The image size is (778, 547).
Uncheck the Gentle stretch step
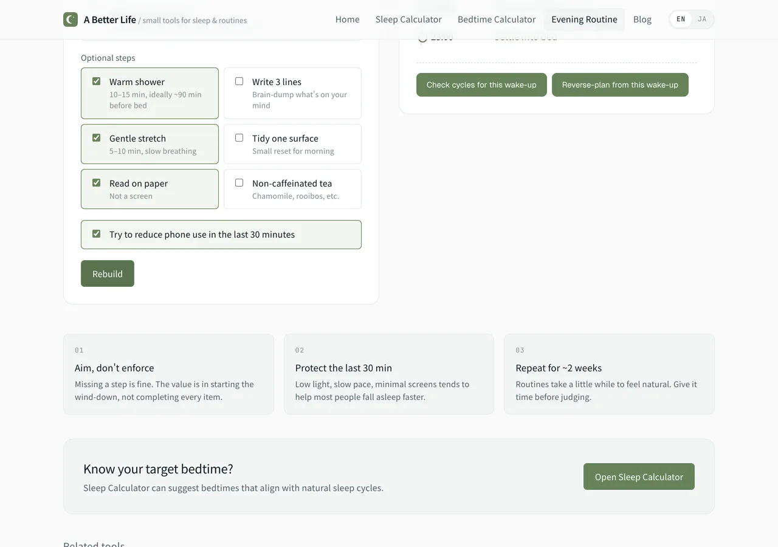click(96, 137)
